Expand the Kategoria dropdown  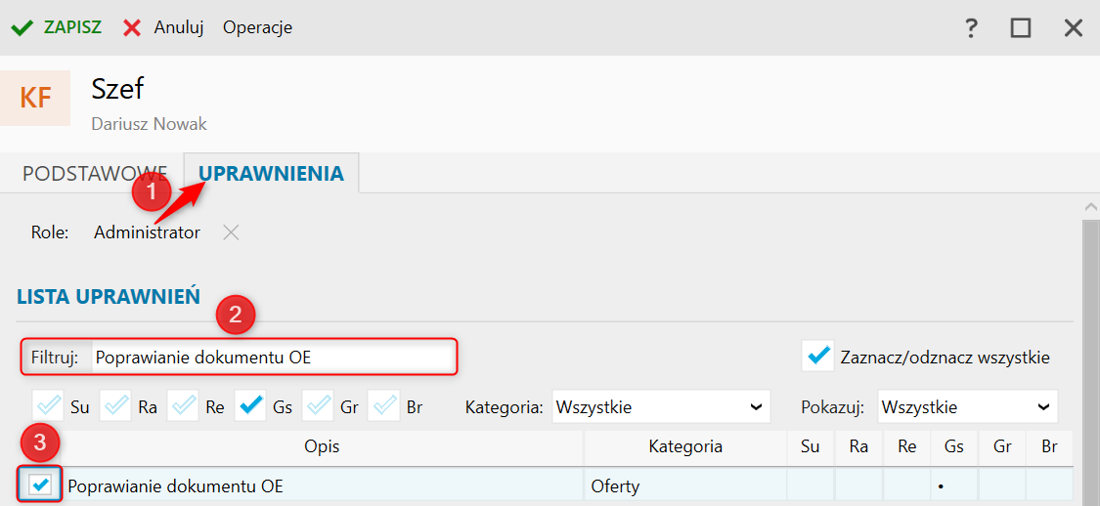click(x=661, y=406)
